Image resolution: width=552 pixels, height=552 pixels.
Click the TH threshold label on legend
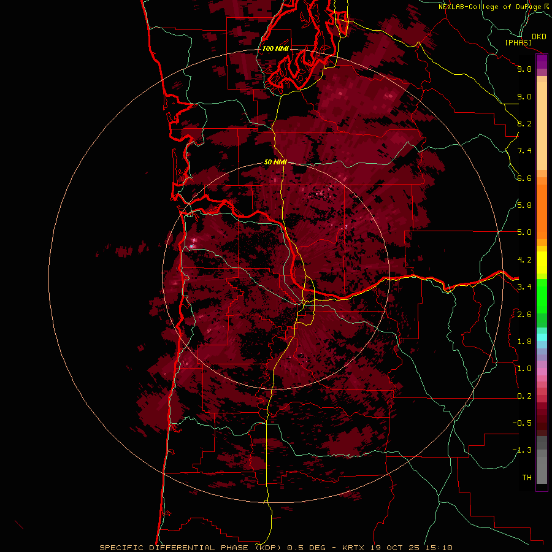[x=527, y=478]
